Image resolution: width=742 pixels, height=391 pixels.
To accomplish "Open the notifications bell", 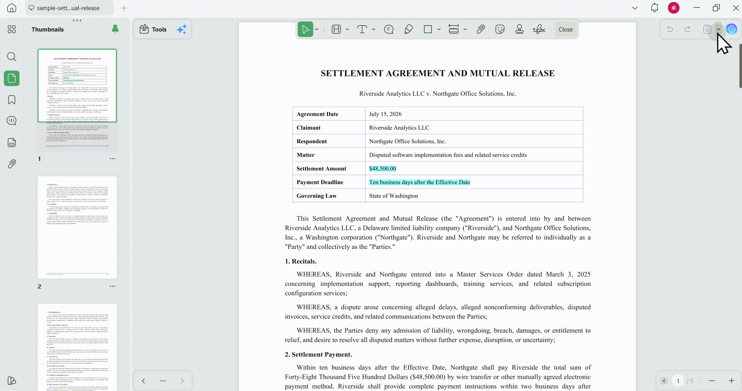I will pos(655,8).
